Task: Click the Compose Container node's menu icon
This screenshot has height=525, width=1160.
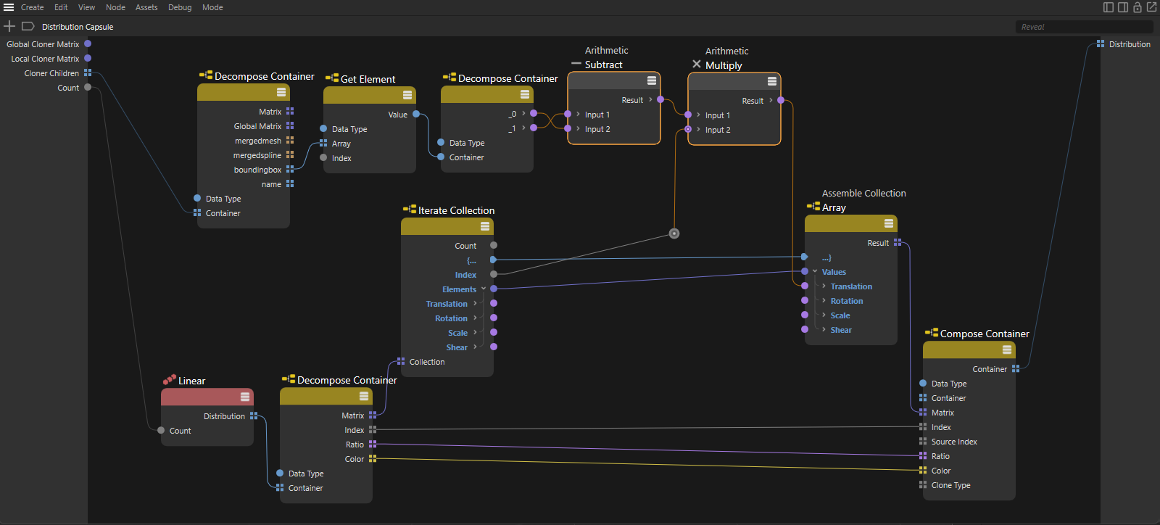Action: [1006, 350]
